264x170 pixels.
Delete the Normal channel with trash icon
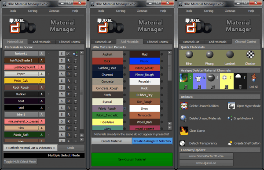click(199, 87)
